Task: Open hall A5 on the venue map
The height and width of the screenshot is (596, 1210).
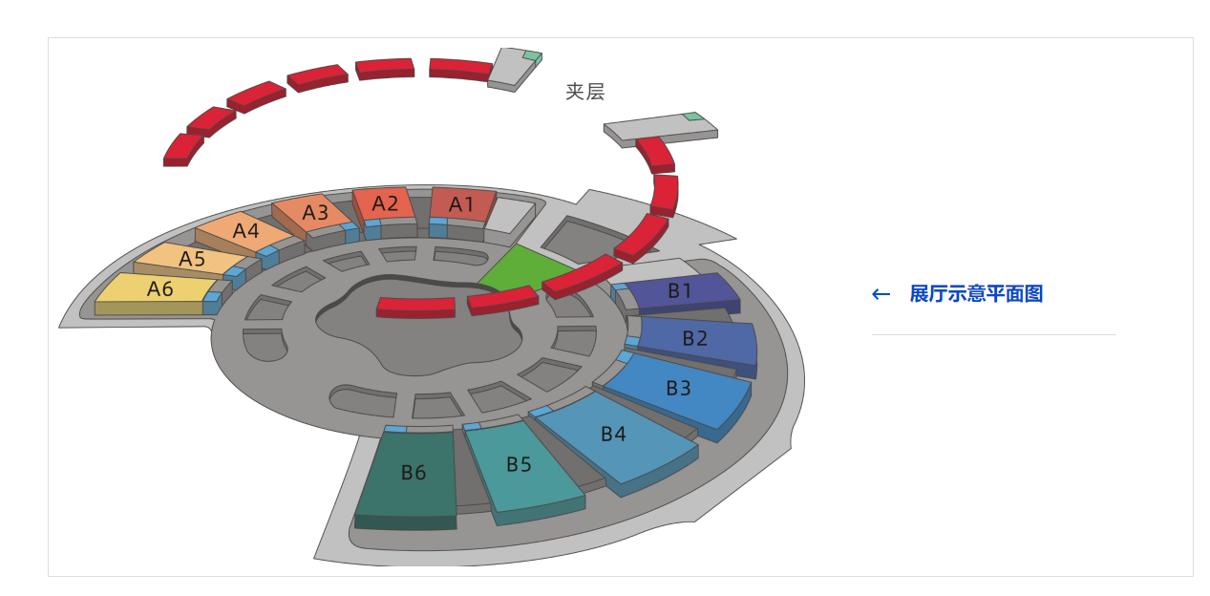Action: click(192, 259)
